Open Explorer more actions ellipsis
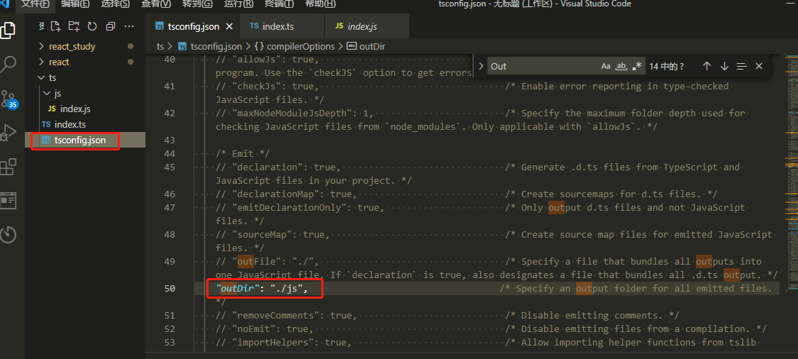 point(129,26)
